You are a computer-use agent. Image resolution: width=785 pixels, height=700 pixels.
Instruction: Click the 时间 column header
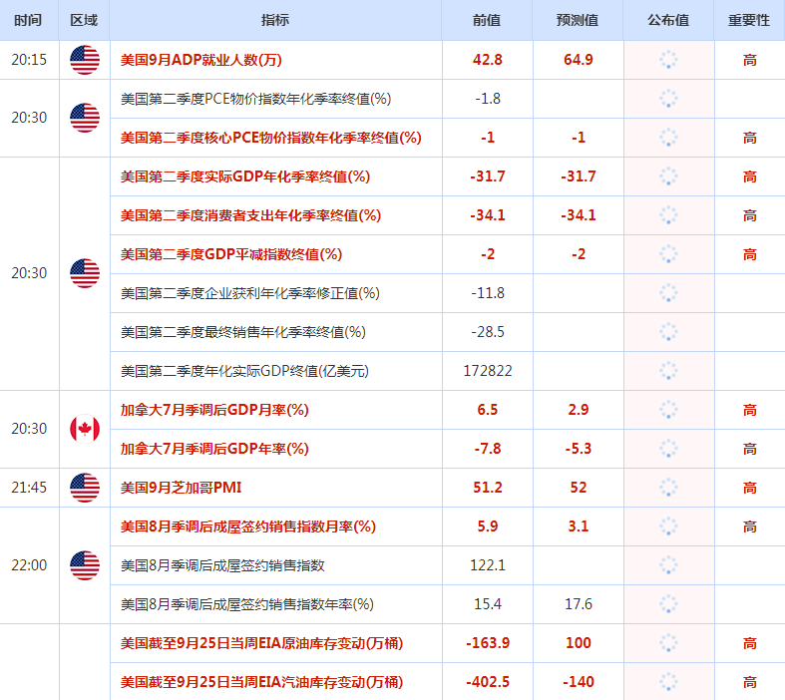(x=28, y=20)
